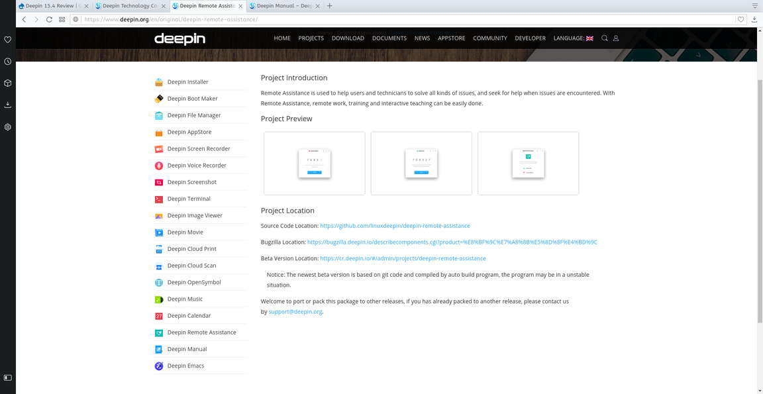Open the Deepin Terminal icon
The image size is (763, 394).
(x=159, y=199)
